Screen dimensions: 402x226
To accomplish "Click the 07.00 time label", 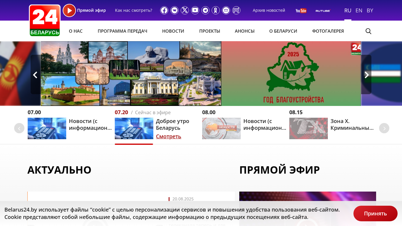I will pyautogui.click(x=34, y=112).
